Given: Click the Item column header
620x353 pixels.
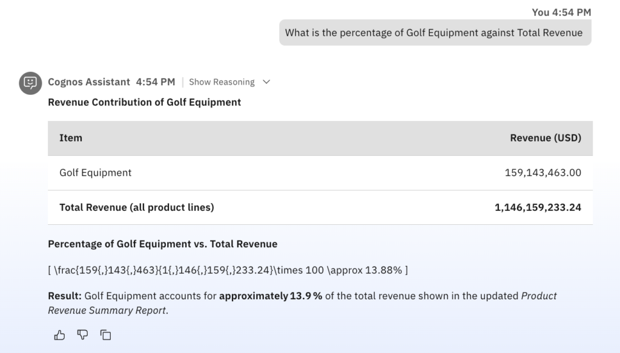Looking at the screenshot, I should point(71,138).
